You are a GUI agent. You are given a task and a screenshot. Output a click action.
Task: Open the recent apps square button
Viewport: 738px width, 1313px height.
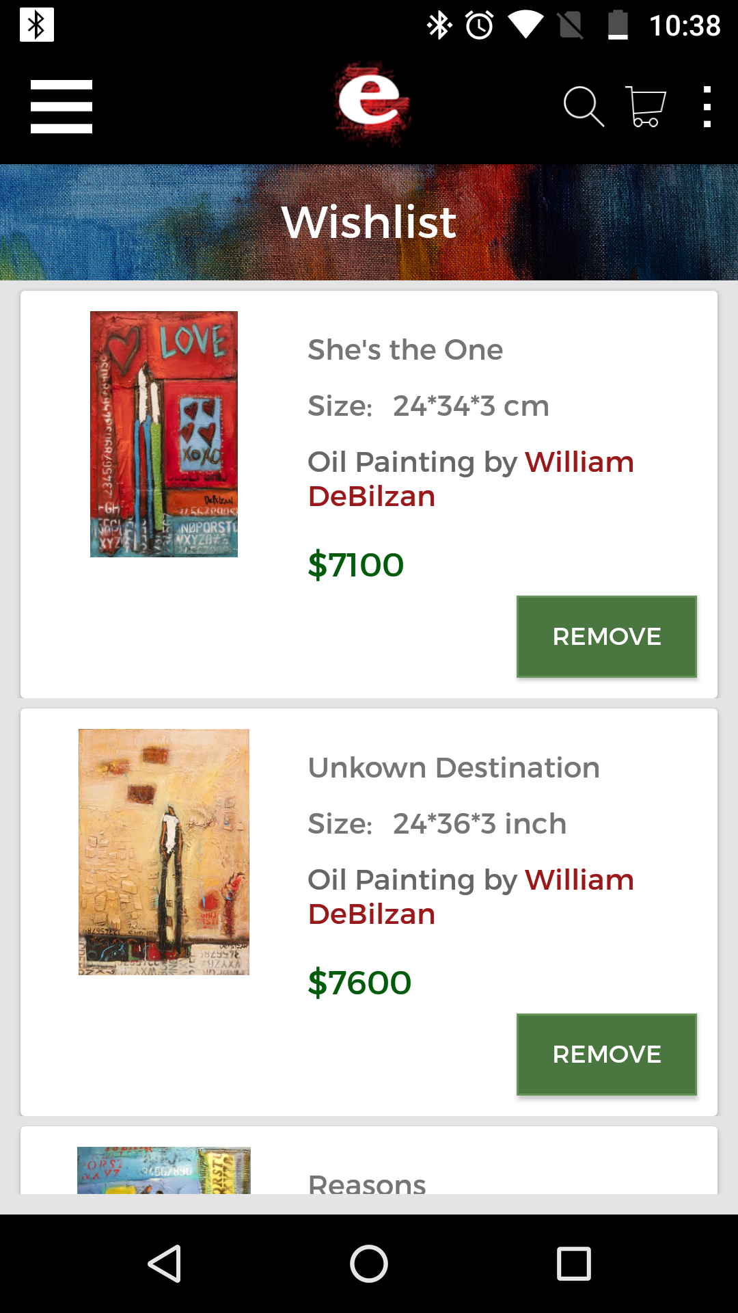point(573,1263)
